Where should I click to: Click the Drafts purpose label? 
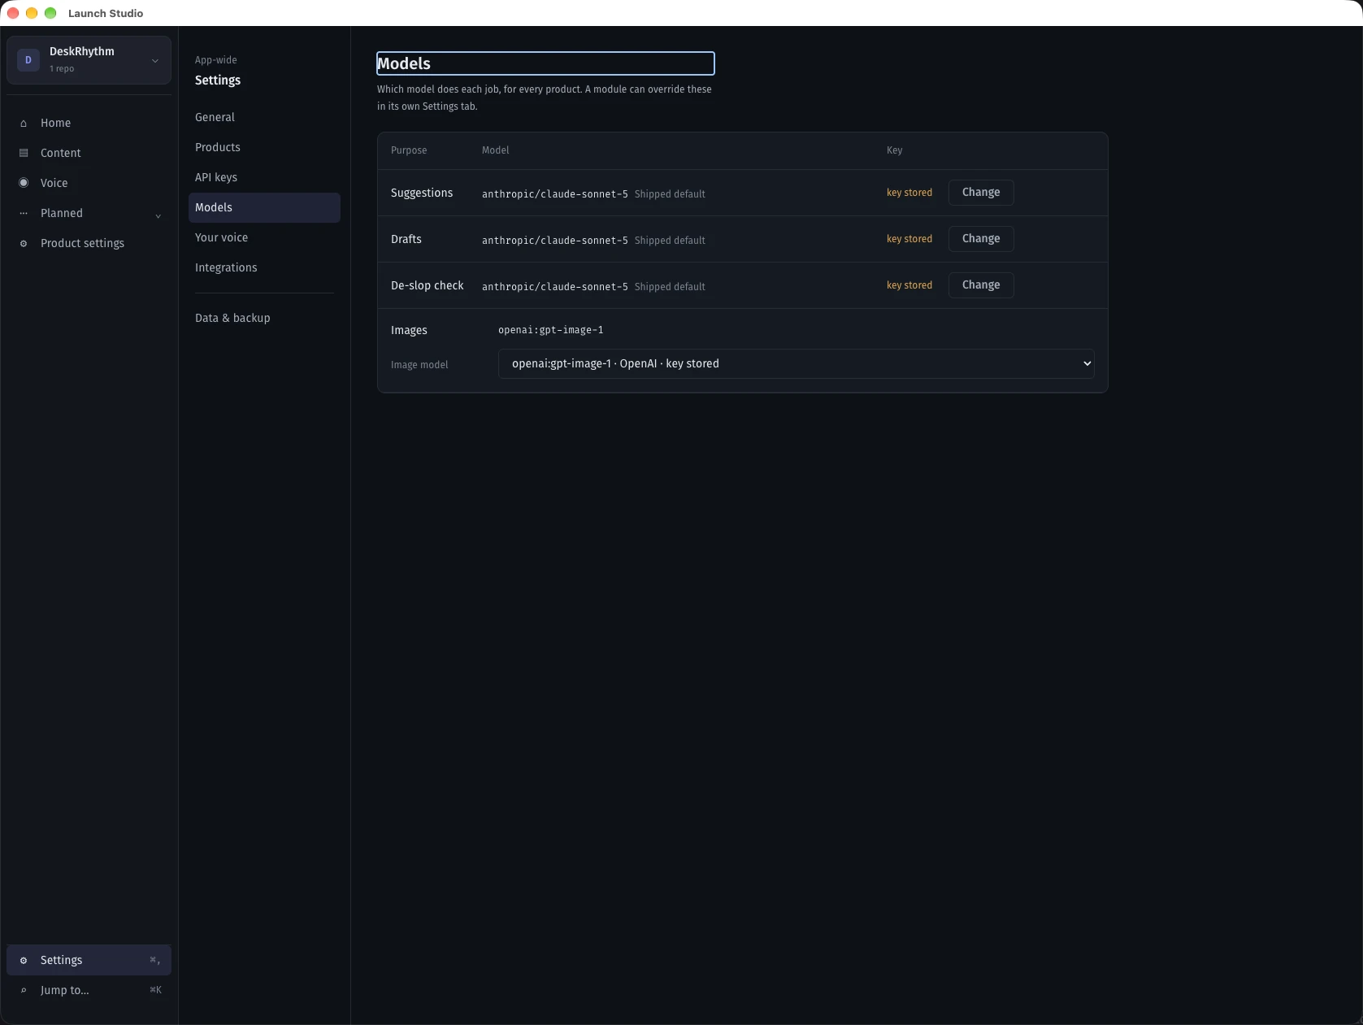406,239
